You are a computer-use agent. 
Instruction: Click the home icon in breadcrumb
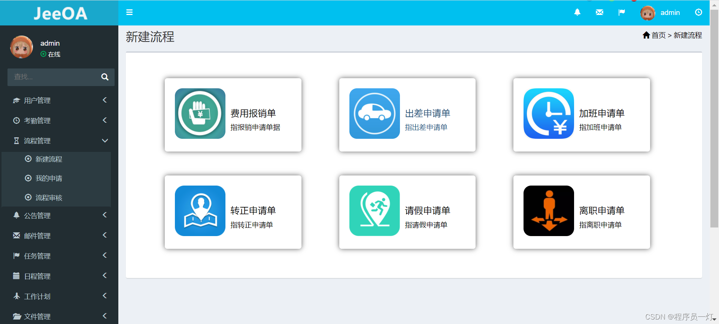pyautogui.click(x=646, y=35)
